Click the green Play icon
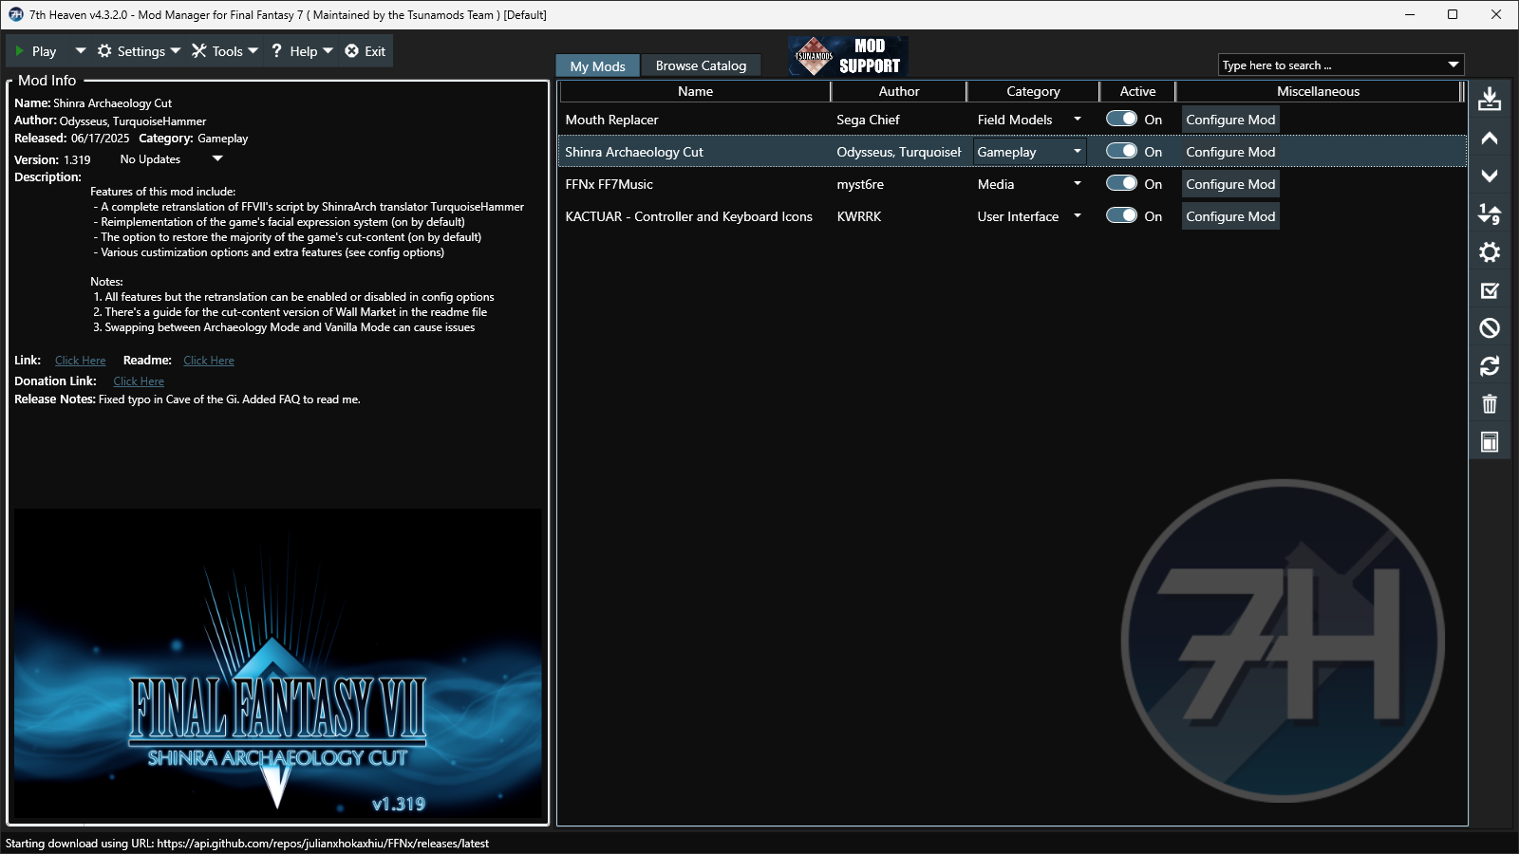 click(x=20, y=51)
